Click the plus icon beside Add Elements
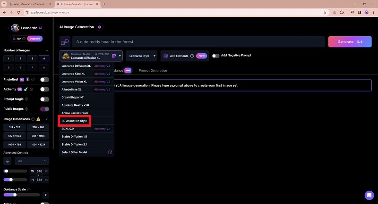Screen dimensions: 378x204 click(x=192, y=56)
